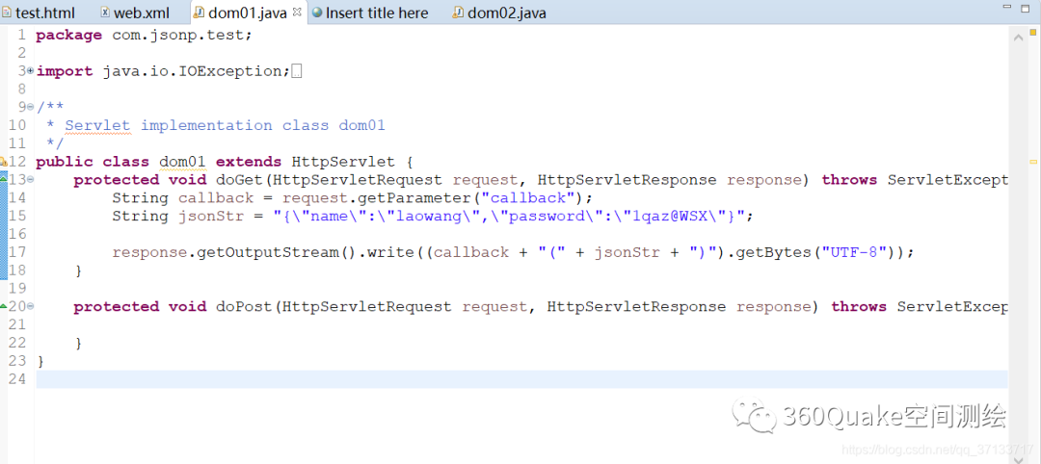The height and width of the screenshot is (464, 1041).
Task: Switch to the Insert title here tab
Action: [x=376, y=13]
